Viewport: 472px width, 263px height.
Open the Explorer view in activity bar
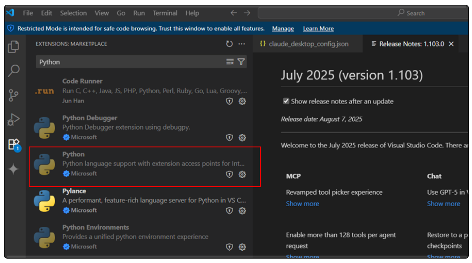[13, 47]
